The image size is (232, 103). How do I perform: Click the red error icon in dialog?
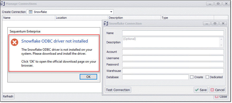point(15,42)
